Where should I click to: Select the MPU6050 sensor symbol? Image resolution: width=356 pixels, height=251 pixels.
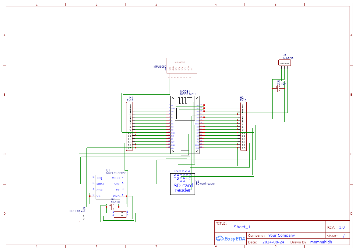click(x=182, y=65)
